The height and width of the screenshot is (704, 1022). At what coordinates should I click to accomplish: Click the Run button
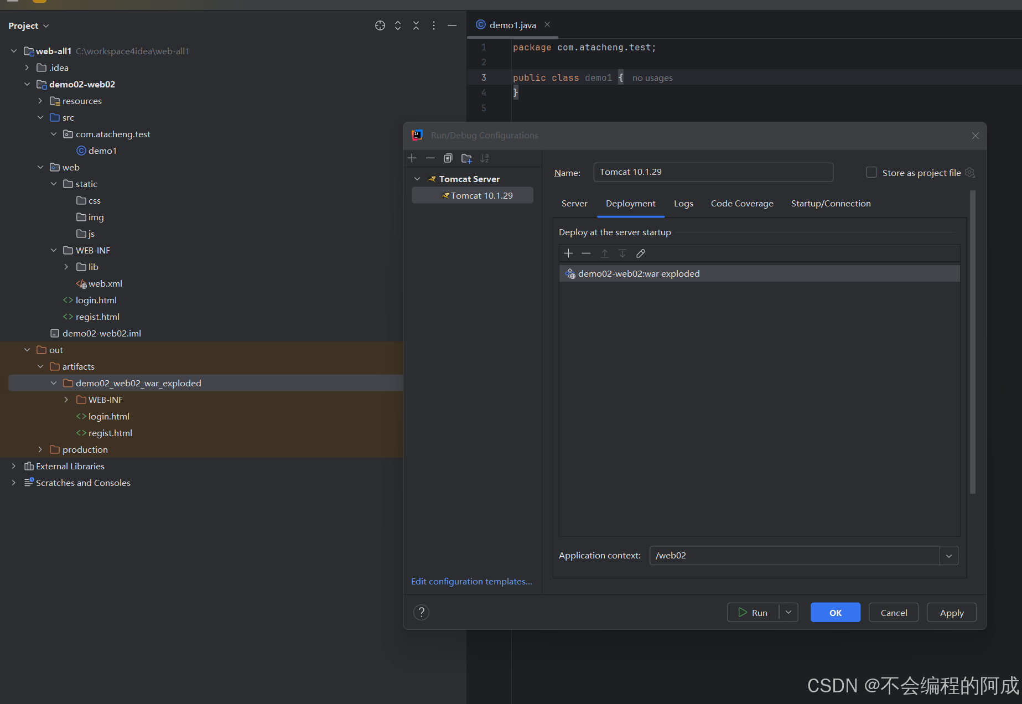pyautogui.click(x=753, y=613)
